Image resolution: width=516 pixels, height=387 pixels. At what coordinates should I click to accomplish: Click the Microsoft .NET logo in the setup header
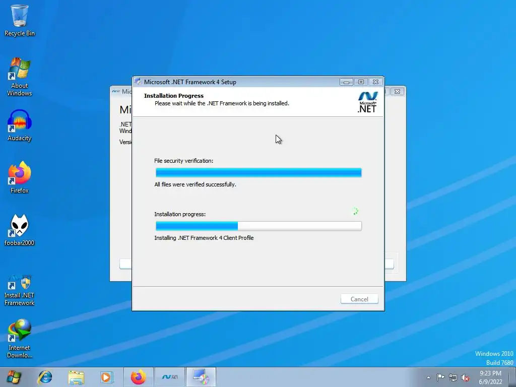click(x=367, y=102)
